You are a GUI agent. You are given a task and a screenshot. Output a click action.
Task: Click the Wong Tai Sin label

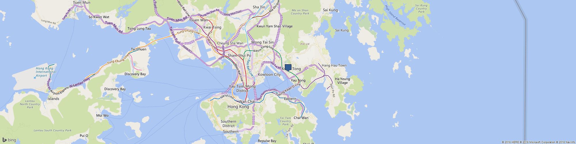pyautogui.click(x=262, y=42)
